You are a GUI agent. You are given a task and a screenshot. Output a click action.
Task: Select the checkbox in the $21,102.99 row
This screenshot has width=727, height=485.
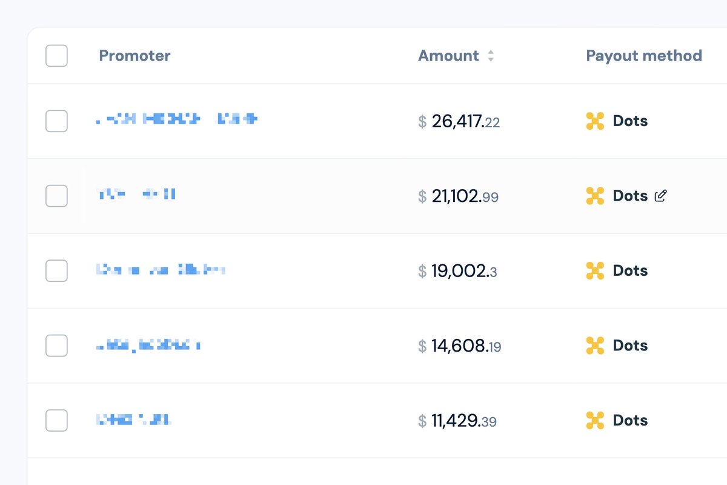56,196
